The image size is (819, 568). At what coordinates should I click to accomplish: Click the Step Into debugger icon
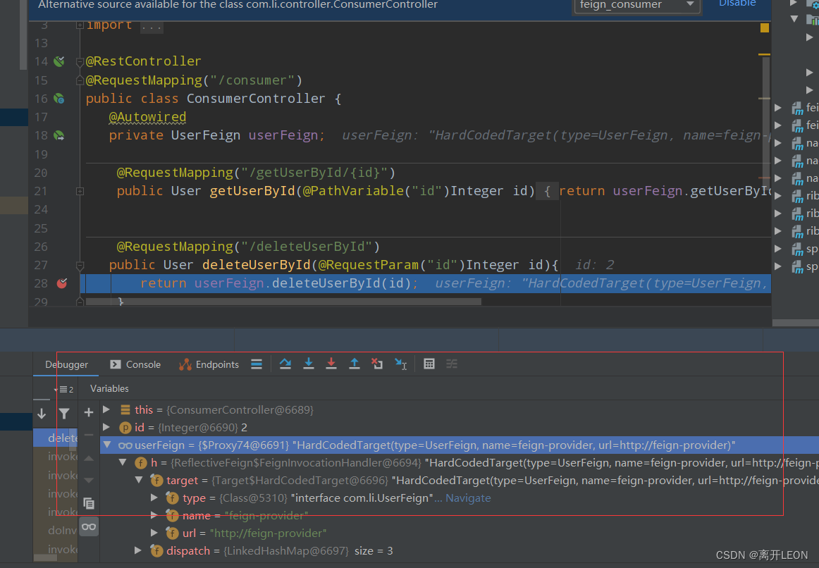309,364
